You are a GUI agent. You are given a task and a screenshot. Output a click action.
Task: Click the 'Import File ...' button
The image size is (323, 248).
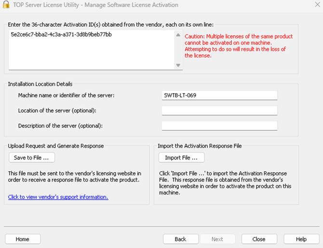coord(181,158)
